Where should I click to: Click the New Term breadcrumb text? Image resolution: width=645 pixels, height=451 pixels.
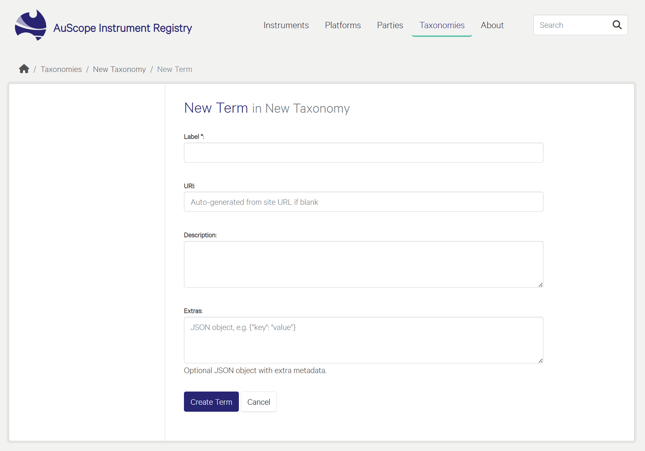pyautogui.click(x=175, y=69)
